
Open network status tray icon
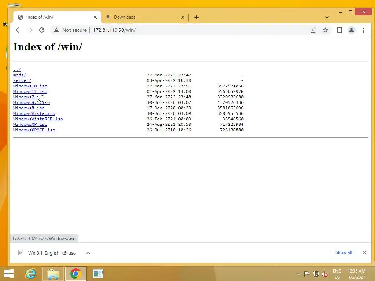coord(316,274)
